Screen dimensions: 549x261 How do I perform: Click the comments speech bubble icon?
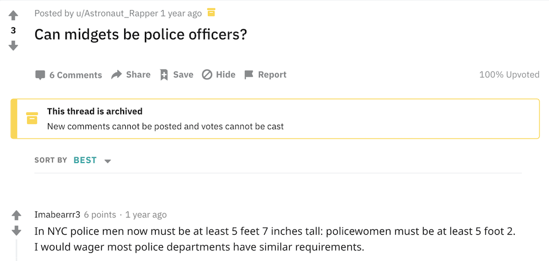pos(40,75)
